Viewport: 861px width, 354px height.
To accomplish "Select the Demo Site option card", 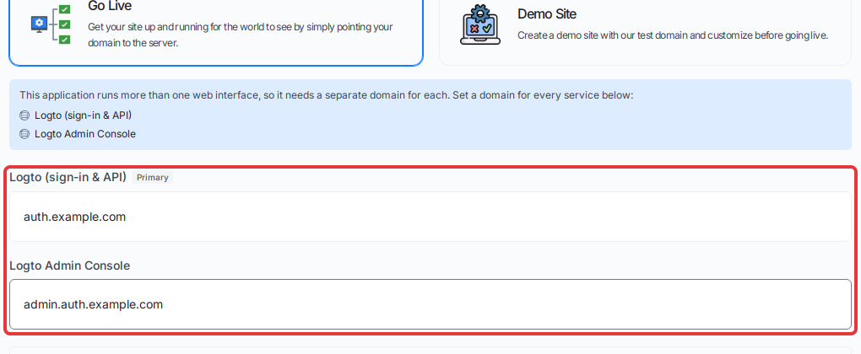I will (x=645, y=32).
